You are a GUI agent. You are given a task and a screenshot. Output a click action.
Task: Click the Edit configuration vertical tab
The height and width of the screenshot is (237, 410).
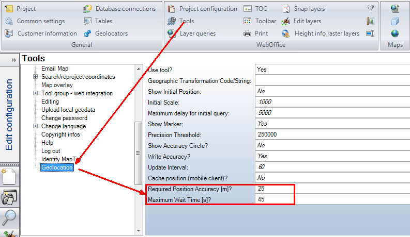(9, 114)
